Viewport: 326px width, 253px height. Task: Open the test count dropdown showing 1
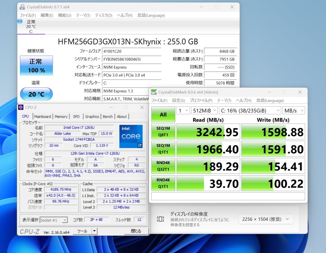[x=183, y=110]
